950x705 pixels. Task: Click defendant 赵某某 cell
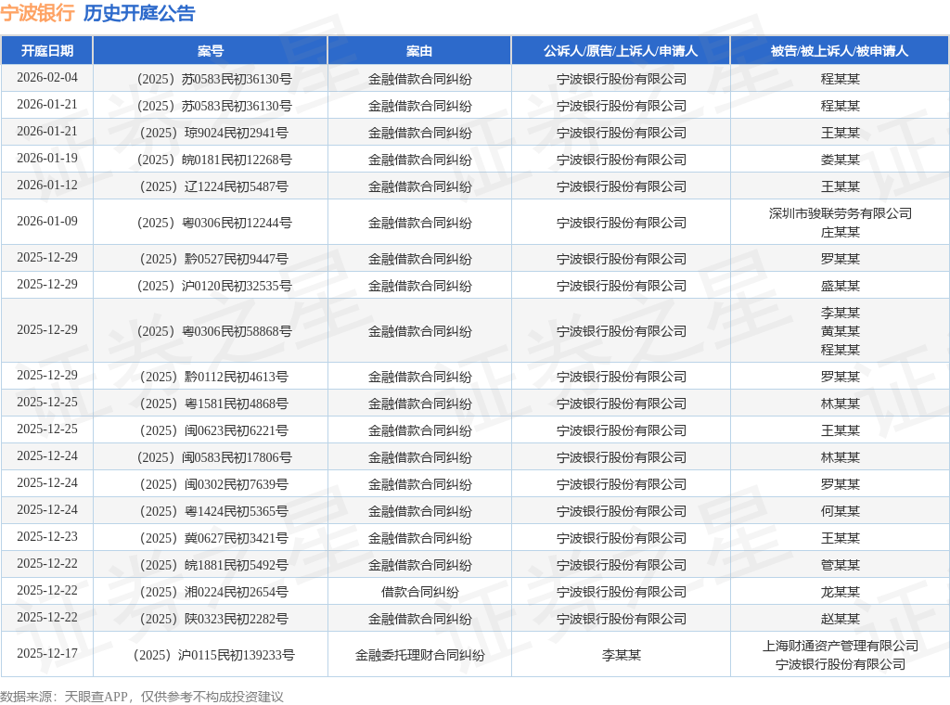coord(840,619)
